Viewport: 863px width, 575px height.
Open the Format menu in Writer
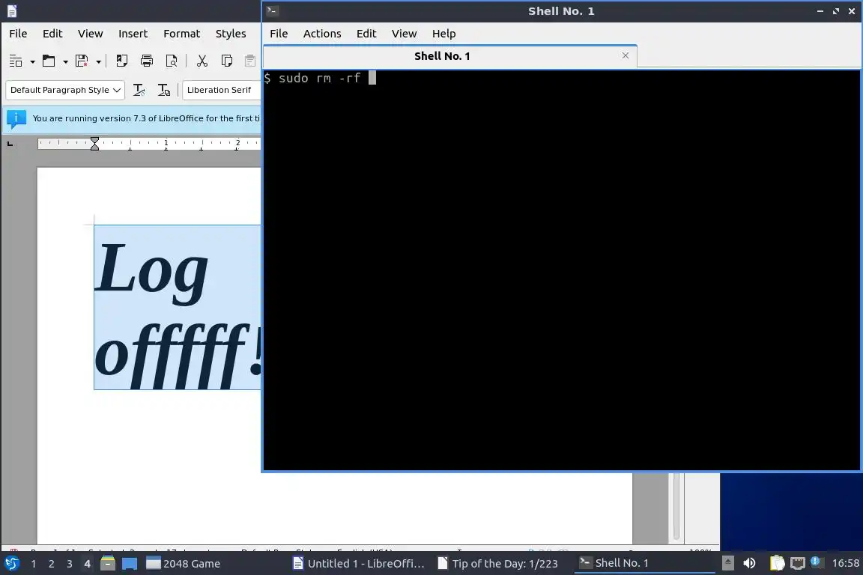(x=181, y=34)
